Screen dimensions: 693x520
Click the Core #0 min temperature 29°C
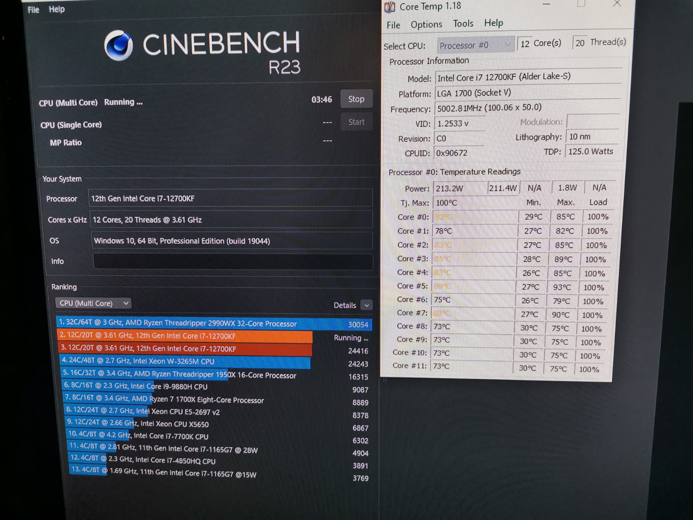point(534,217)
